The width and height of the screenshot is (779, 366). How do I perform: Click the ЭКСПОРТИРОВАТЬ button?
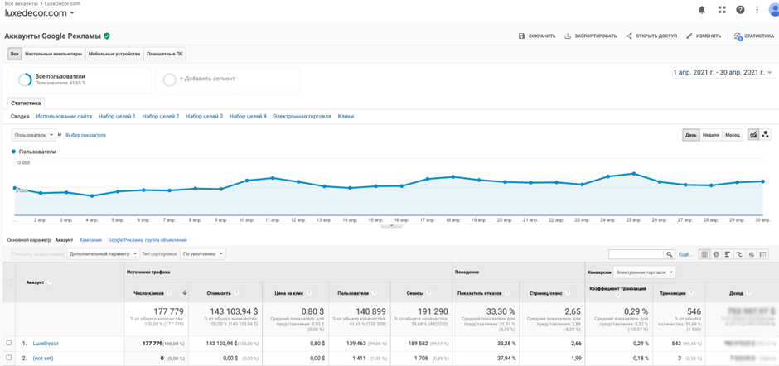tap(591, 36)
